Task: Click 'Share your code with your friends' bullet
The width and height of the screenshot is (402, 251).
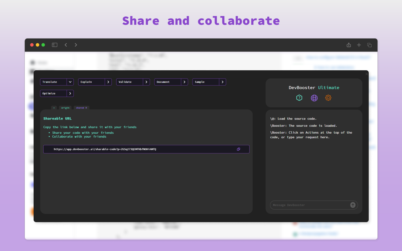Action: tap(83, 133)
